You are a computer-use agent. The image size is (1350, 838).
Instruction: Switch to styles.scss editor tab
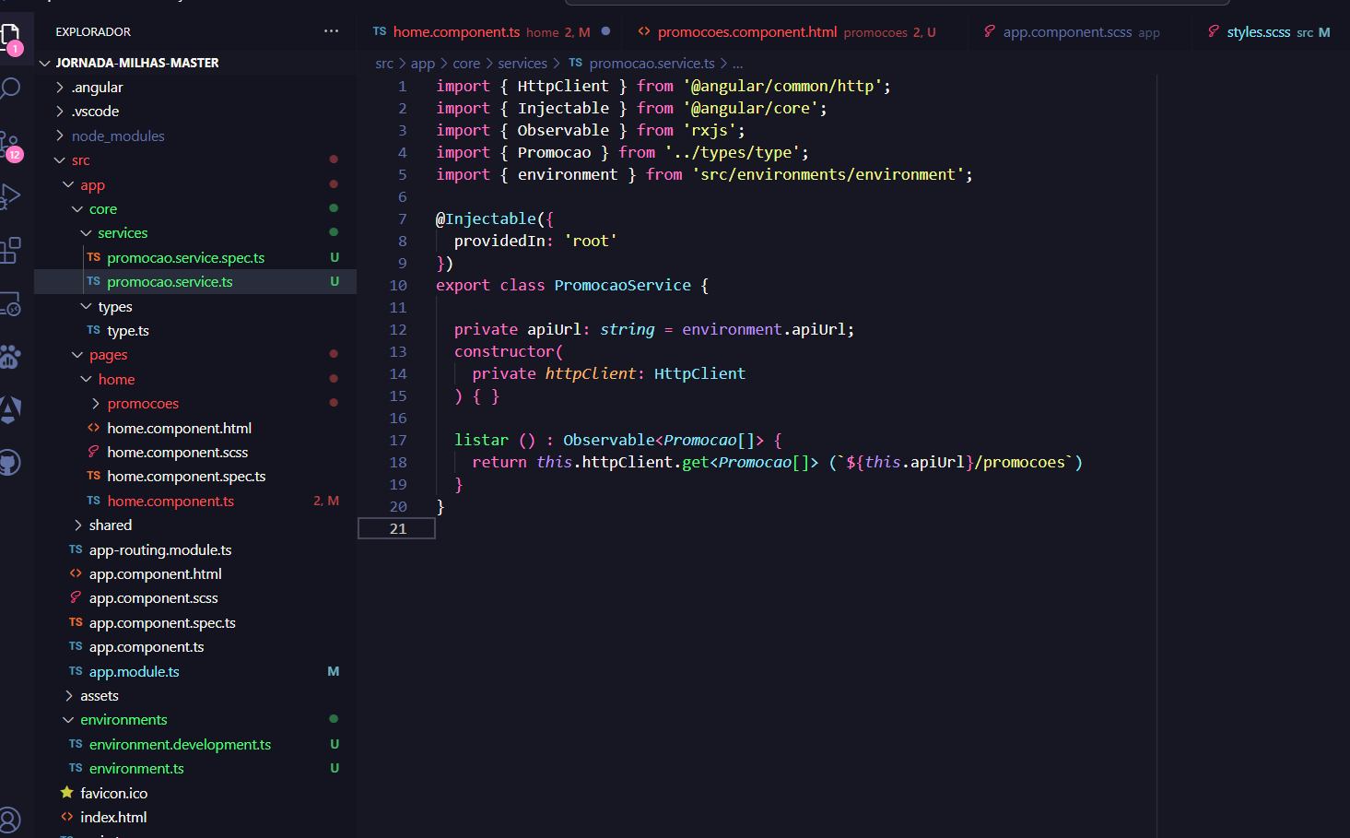1272,31
